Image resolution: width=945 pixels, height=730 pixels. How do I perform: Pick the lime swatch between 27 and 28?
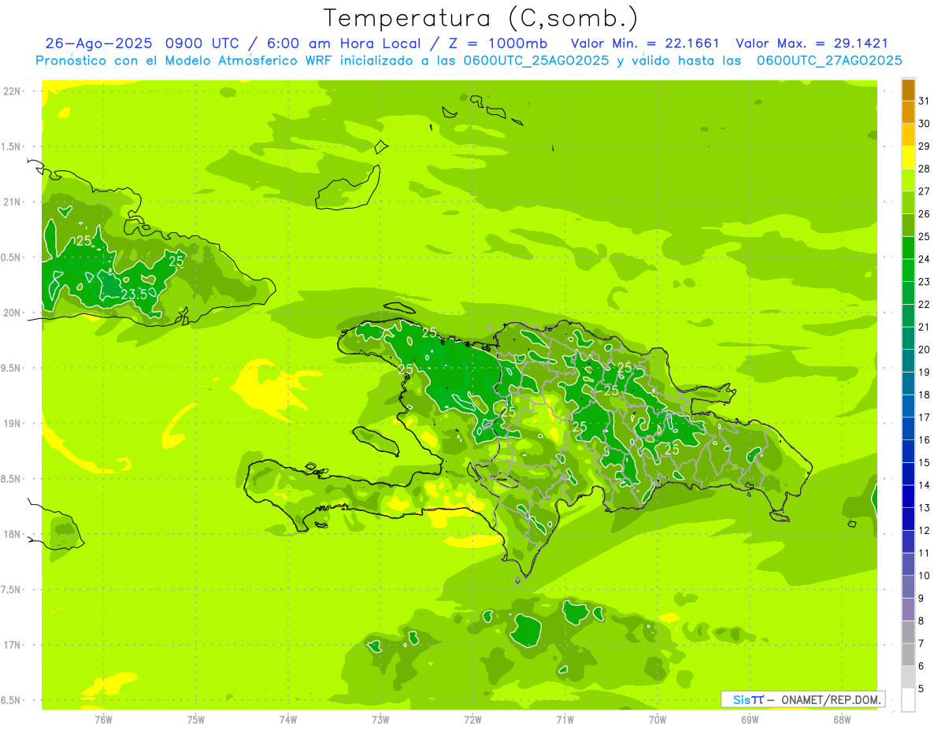pos(908,180)
